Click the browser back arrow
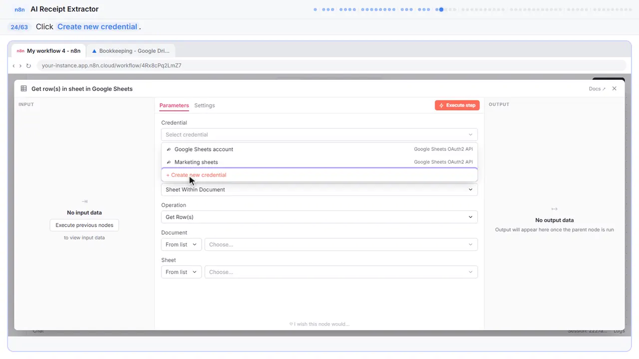 [14, 66]
